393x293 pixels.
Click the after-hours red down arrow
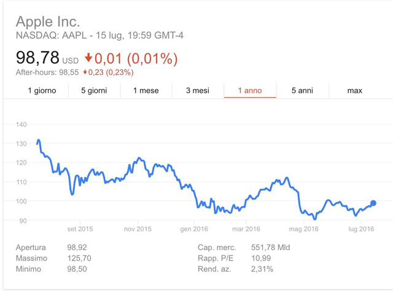(x=85, y=72)
